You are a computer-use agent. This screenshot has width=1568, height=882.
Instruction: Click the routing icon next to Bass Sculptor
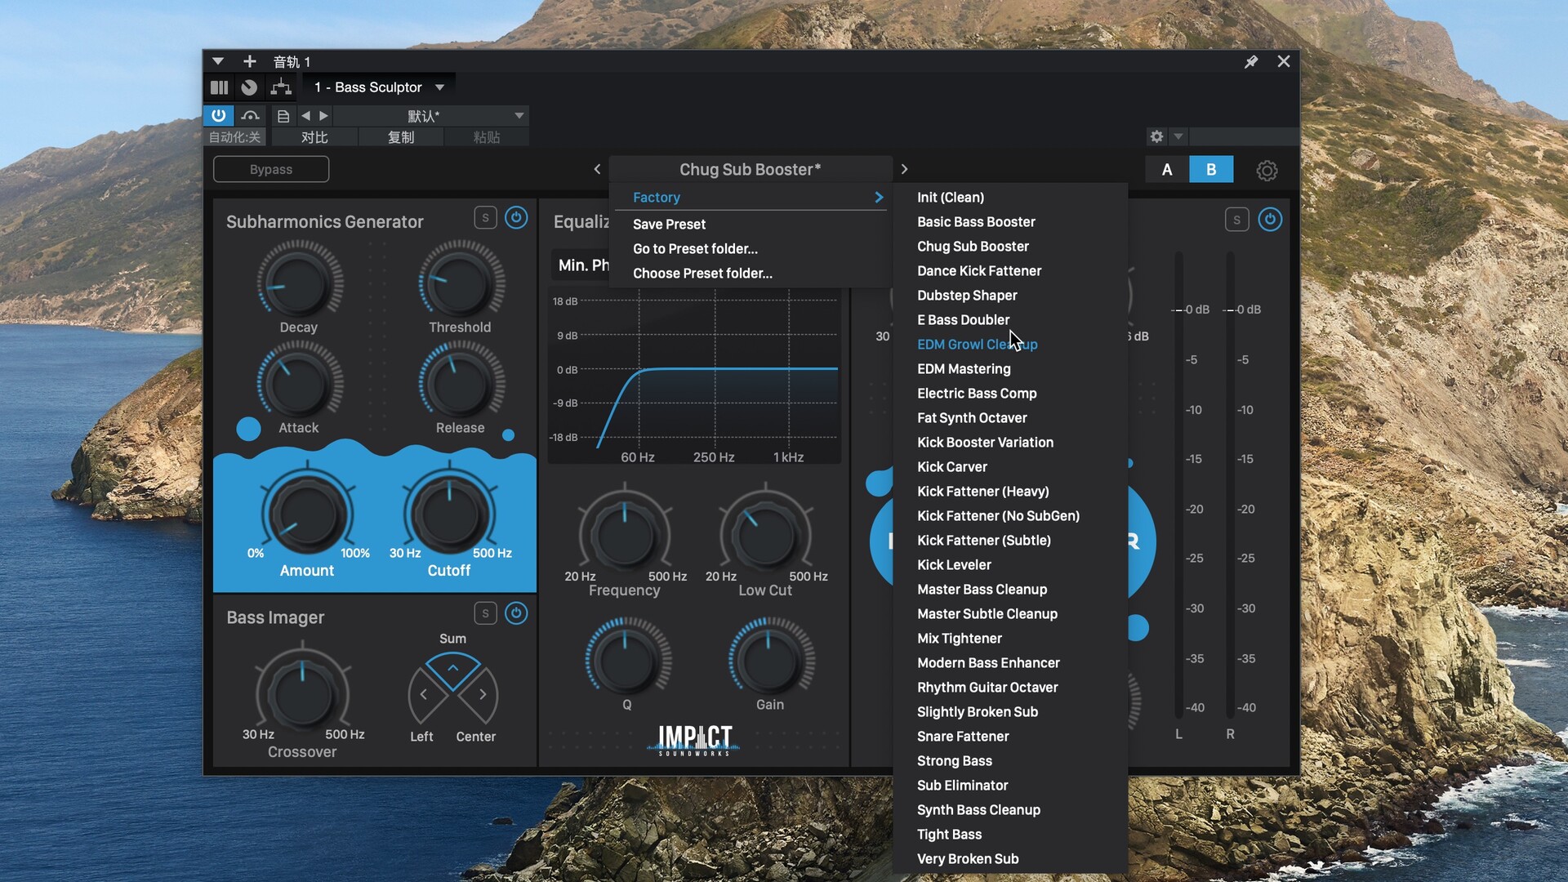pos(281,87)
